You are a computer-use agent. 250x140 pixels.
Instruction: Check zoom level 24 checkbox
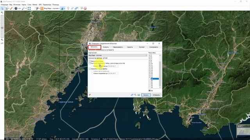point(150,87)
